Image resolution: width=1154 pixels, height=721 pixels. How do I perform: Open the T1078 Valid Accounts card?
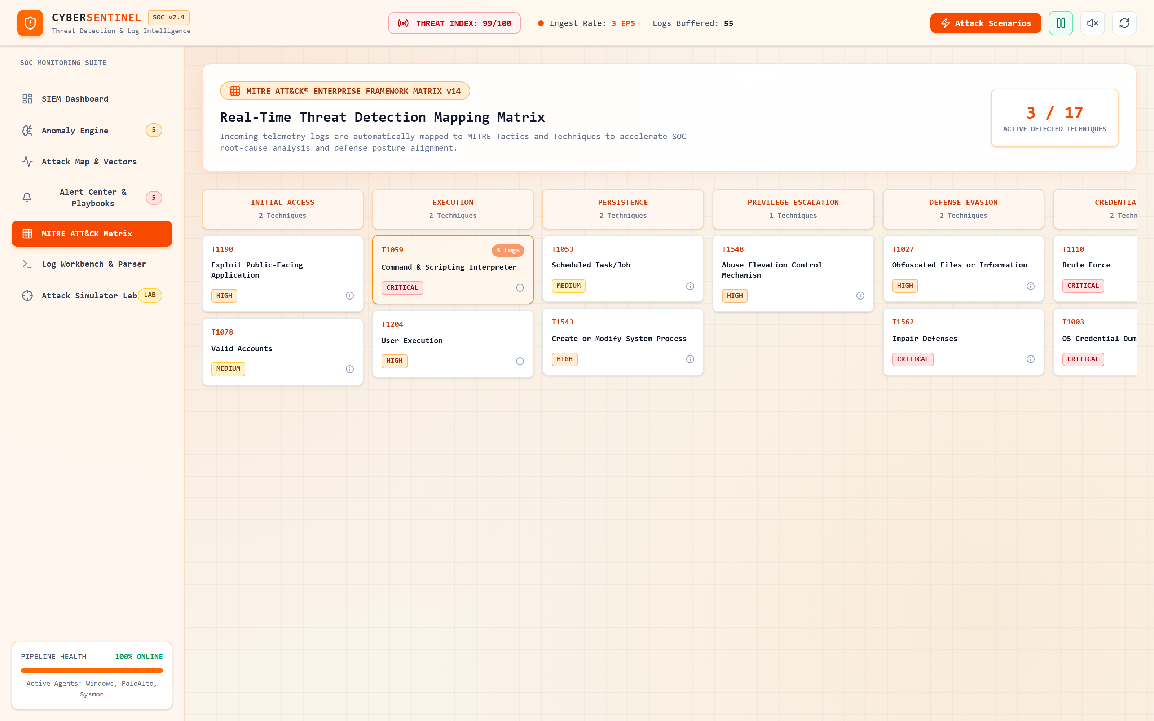click(x=282, y=352)
